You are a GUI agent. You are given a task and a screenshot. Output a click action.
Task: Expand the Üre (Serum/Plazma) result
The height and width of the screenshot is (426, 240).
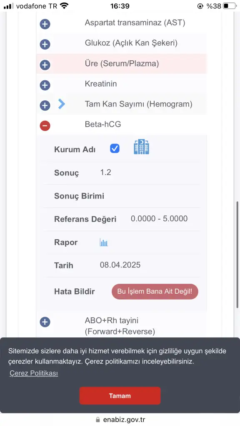pyautogui.click(x=45, y=65)
